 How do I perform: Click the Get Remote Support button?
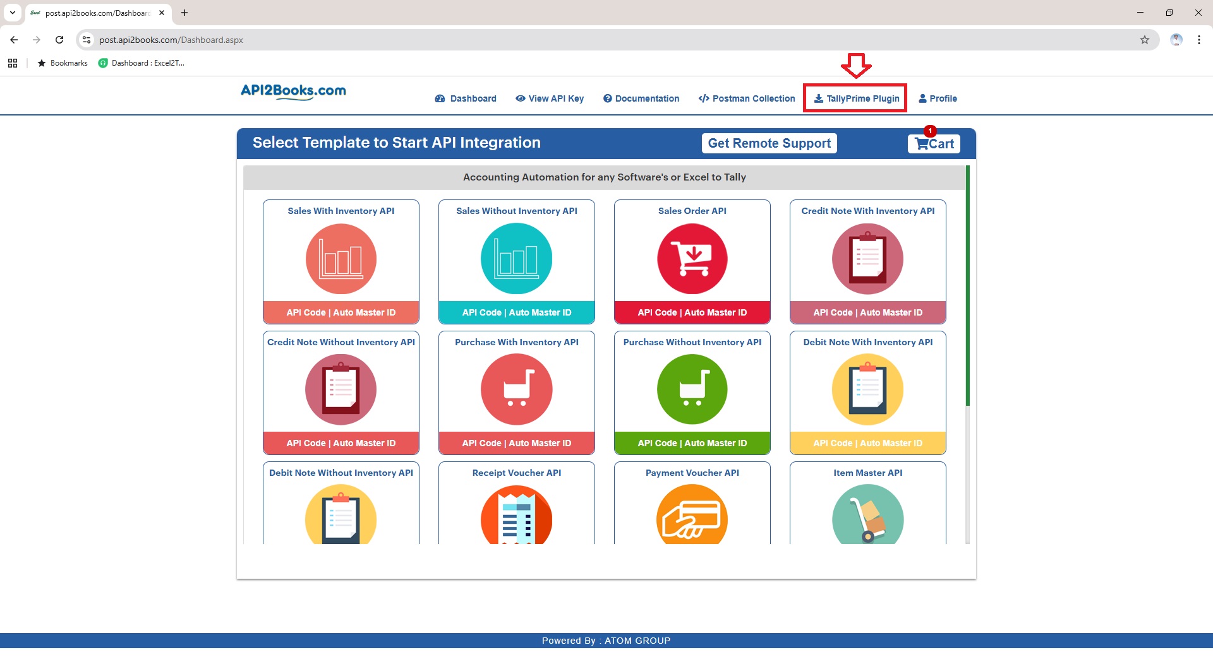point(769,143)
